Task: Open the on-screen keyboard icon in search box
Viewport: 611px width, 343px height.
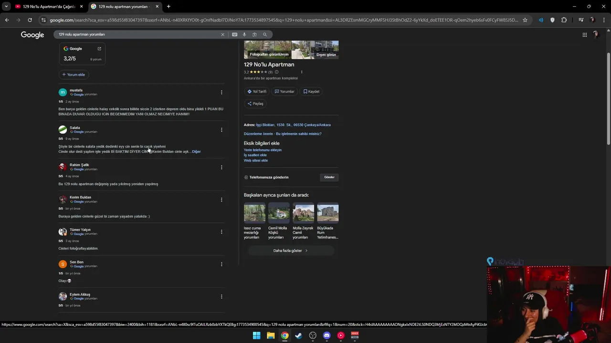Action: pyautogui.click(x=234, y=34)
